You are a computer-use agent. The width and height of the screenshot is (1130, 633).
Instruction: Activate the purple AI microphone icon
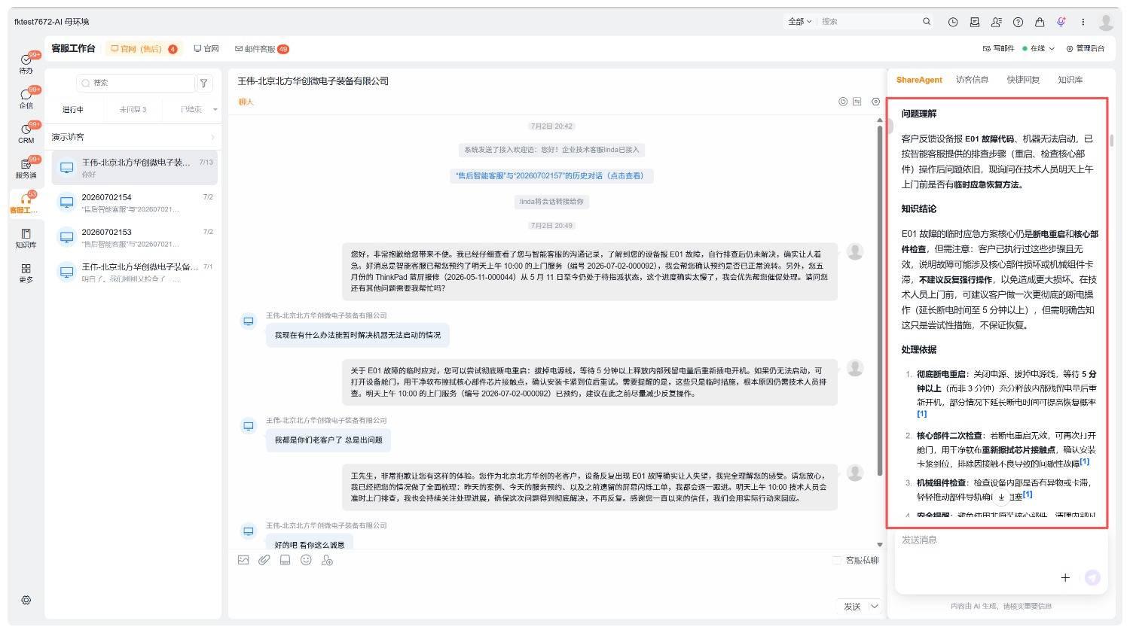pyautogui.click(x=1061, y=22)
